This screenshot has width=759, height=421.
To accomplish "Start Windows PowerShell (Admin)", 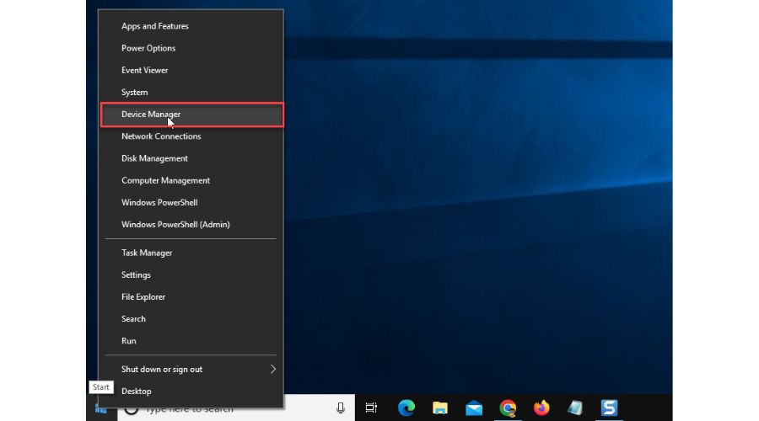I will pyautogui.click(x=191, y=225).
